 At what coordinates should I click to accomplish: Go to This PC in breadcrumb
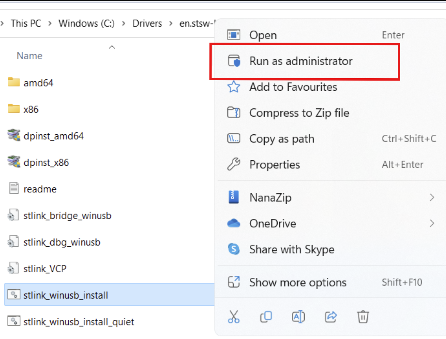point(26,23)
